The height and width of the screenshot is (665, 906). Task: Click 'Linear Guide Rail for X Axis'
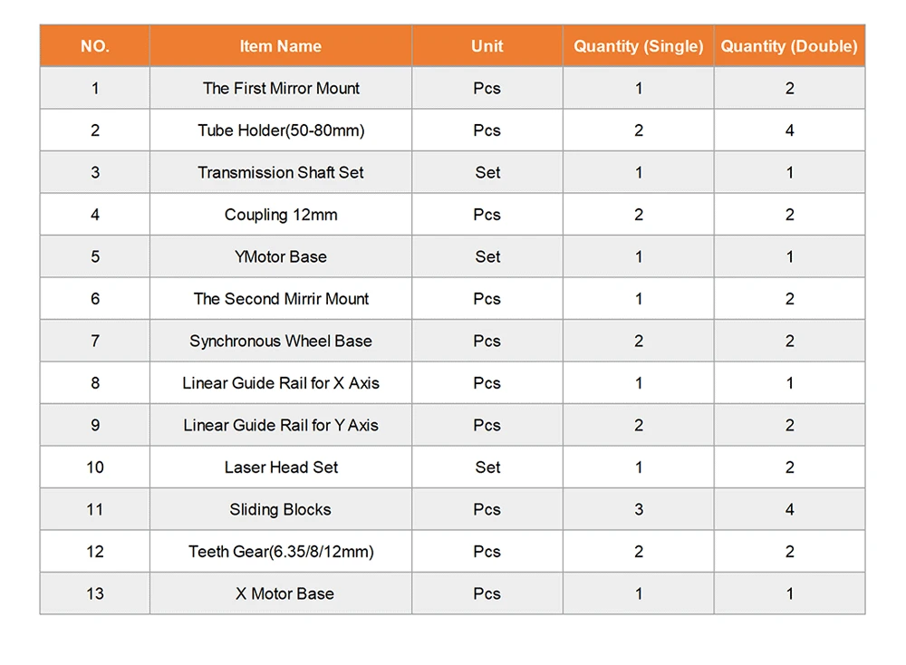click(x=281, y=383)
